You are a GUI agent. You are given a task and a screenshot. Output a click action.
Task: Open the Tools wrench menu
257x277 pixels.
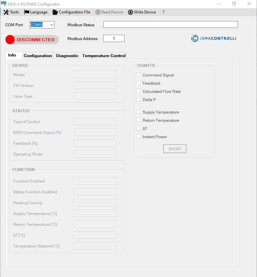[11, 12]
